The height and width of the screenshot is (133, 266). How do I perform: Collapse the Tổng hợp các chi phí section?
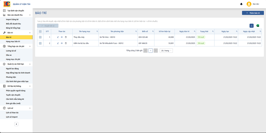click(x=30, y=46)
